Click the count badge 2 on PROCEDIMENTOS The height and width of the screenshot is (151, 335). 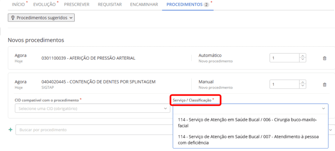[206, 5]
